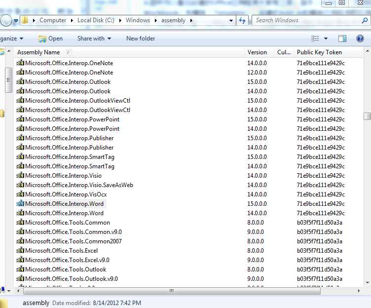Click the Search Windows input field
This screenshot has width=371, height=308.
[307, 20]
